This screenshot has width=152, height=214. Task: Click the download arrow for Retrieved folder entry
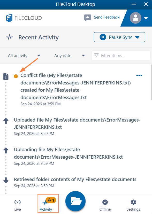point(6,180)
